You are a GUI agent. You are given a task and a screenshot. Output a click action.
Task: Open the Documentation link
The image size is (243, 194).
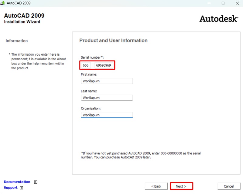pos(17,182)
